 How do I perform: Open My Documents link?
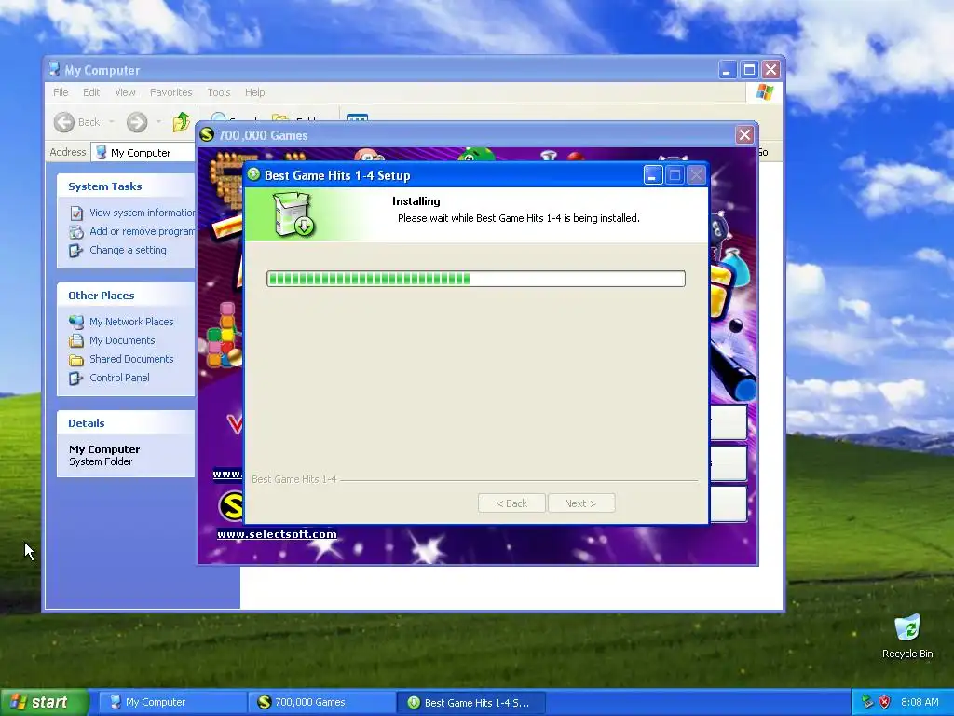tap(122, 340)
